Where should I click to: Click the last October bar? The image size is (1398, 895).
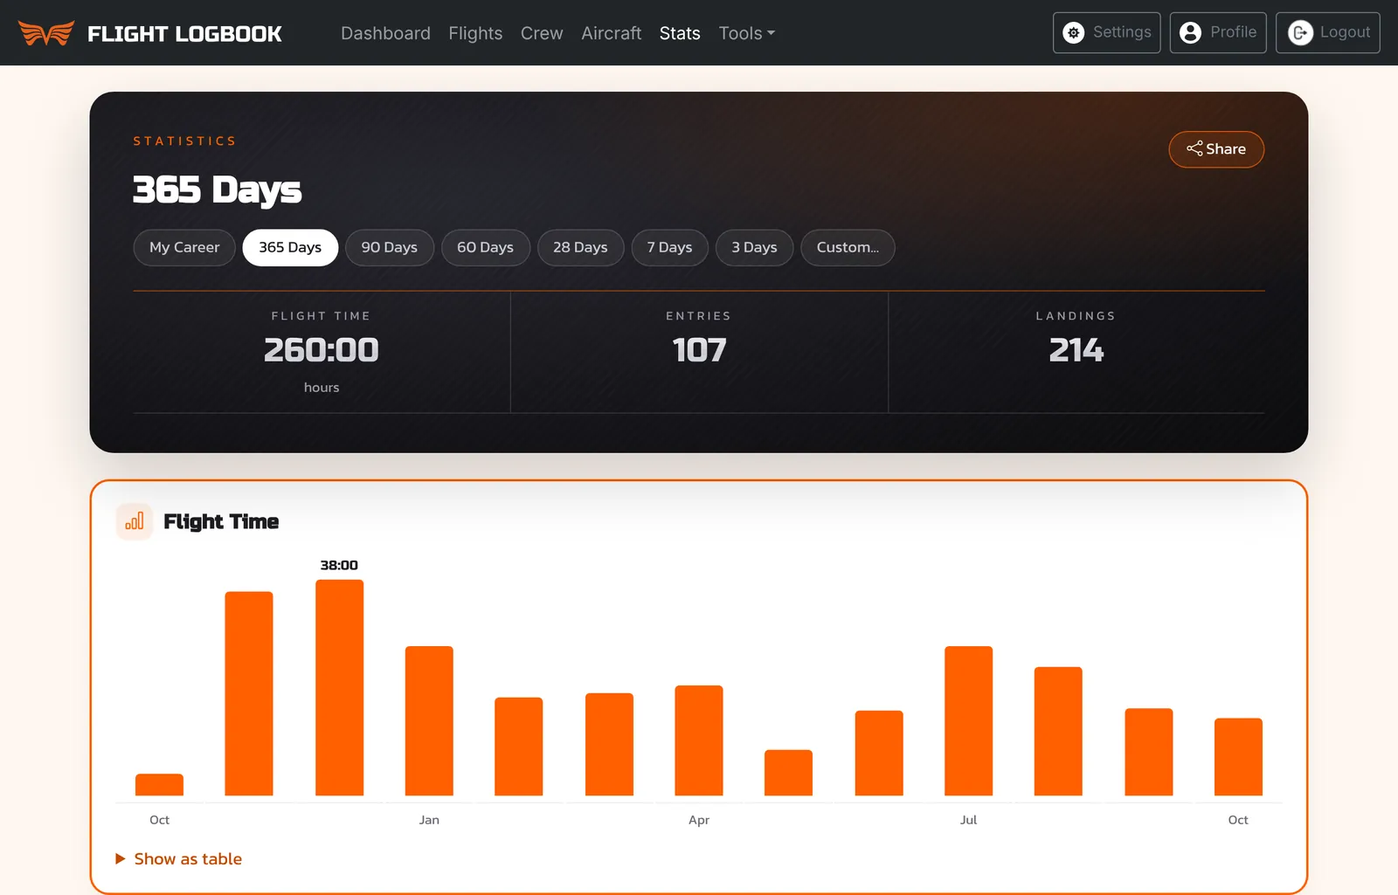point(1238,757)
